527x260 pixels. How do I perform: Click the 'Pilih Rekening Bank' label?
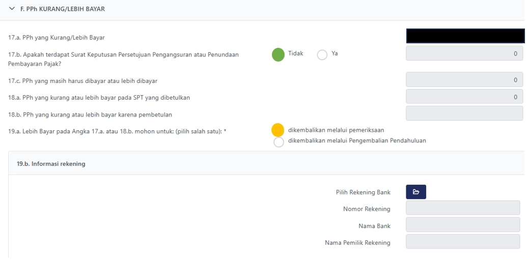(x=363, y=192)
